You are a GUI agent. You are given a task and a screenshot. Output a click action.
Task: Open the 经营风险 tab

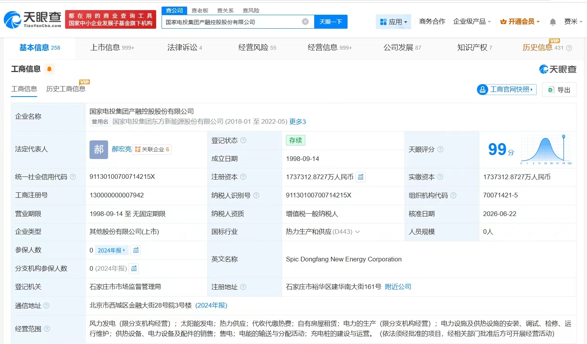click(x=257, y=48)
